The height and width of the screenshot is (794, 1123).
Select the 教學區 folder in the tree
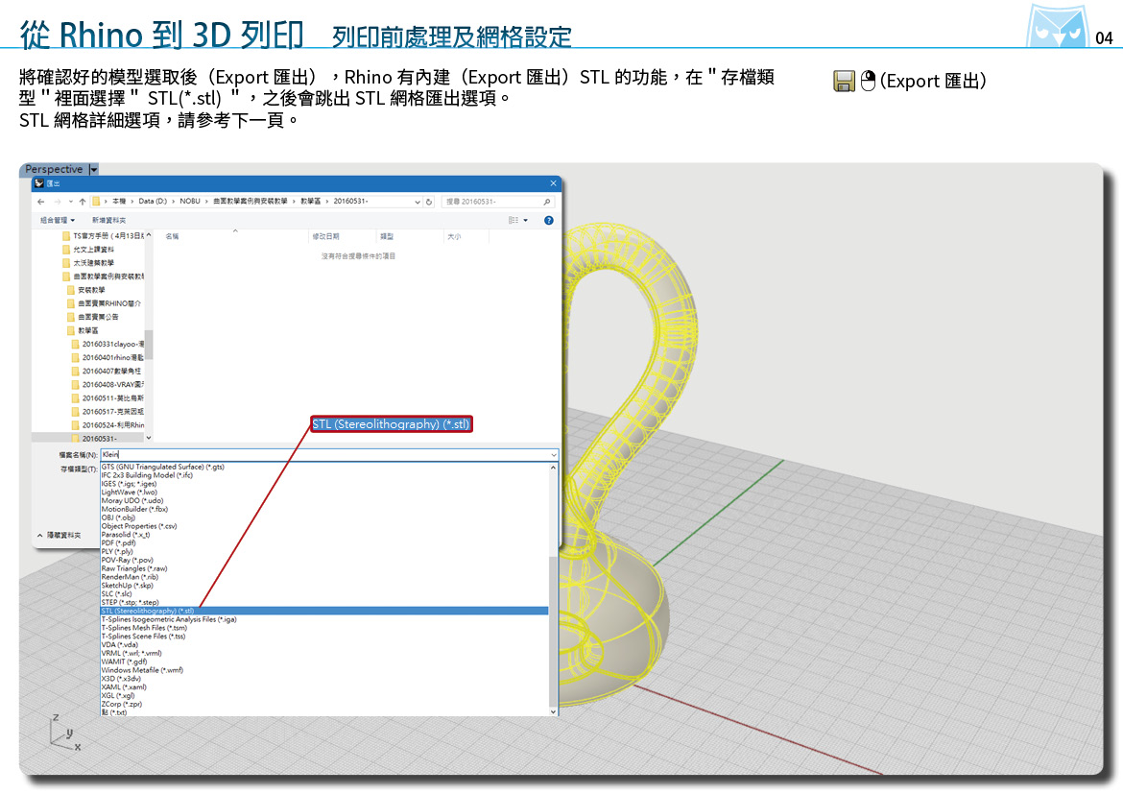[83, 331]
